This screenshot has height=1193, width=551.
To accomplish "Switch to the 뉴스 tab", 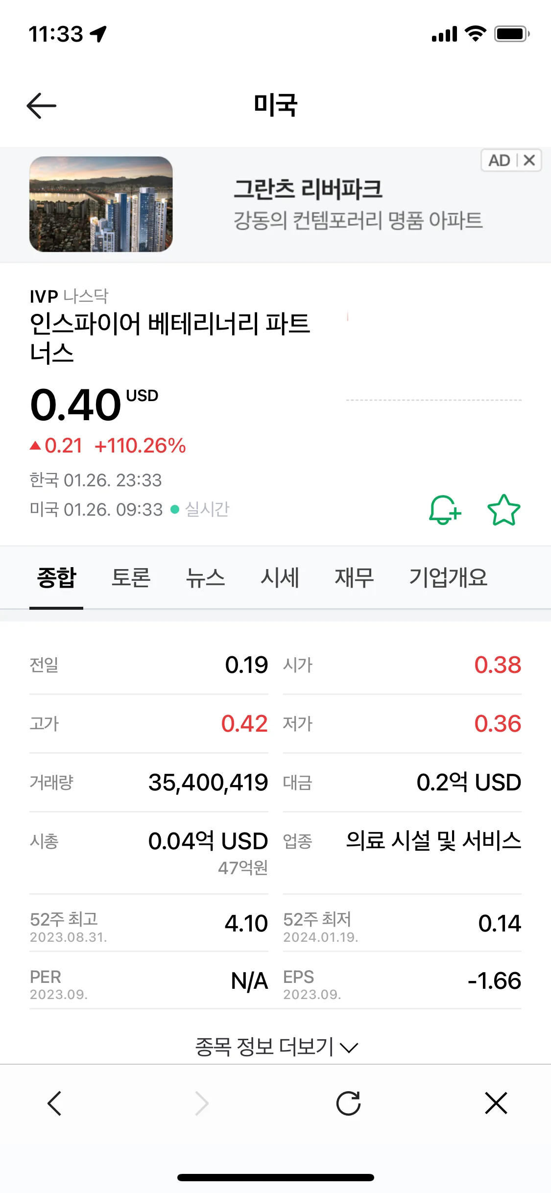I will coord(205,577).
